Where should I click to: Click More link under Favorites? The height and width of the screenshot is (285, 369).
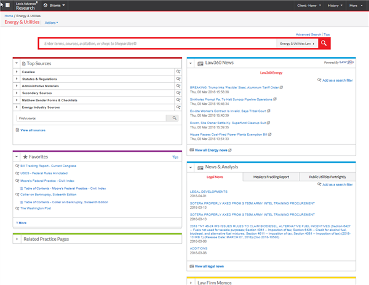coord(22,223)
